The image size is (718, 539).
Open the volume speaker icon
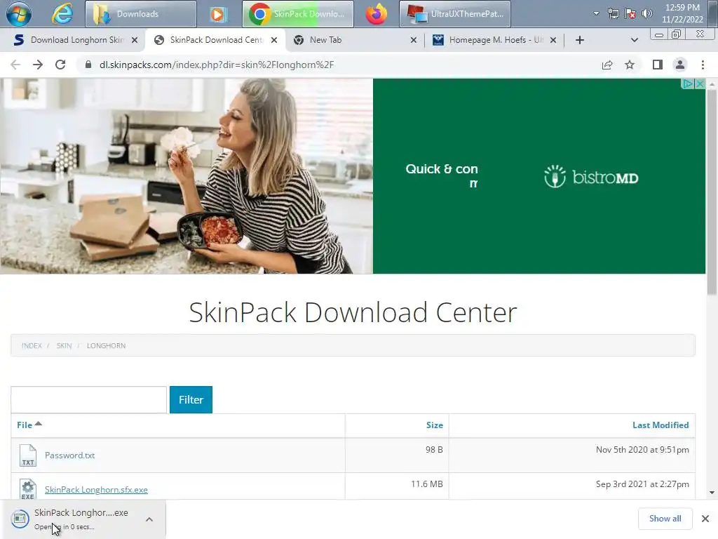click(x=646, y=14)
